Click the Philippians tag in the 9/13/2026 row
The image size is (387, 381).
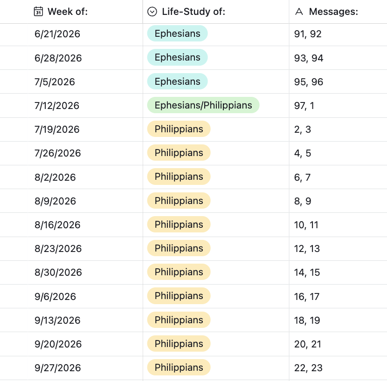tap(179, 320)
